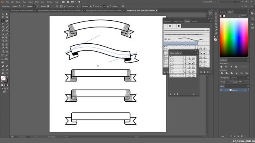The width and height of the screenshot is (255, 143).
Task: Click Pathfinder Minus Front icon
Action: pyautogui.click(x=226, y=67)
